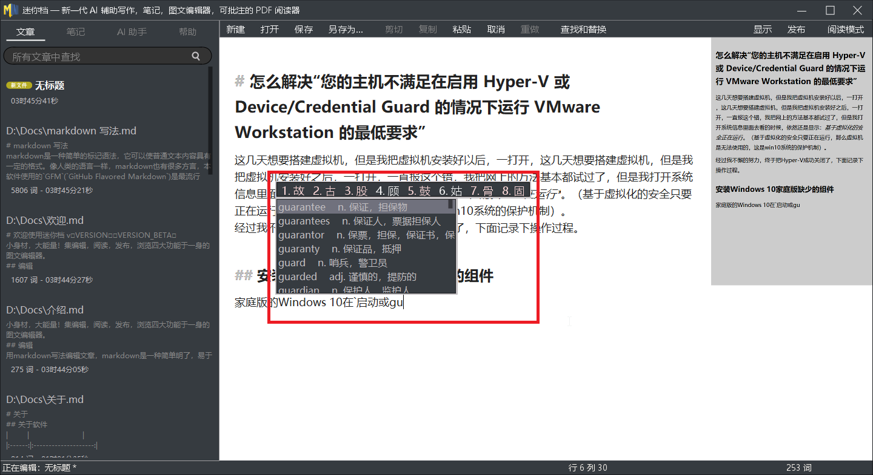Image resolution: width=873 pixels, height=475 pixels.
Task: Click 1607 词 info under 欢迎.md
Action: click(x=52, y=280)
